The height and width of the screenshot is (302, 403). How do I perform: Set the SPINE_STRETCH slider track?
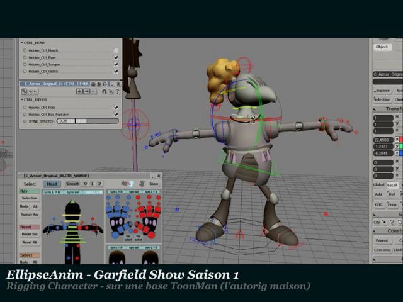pyautogui.click(x=88, y=121)
